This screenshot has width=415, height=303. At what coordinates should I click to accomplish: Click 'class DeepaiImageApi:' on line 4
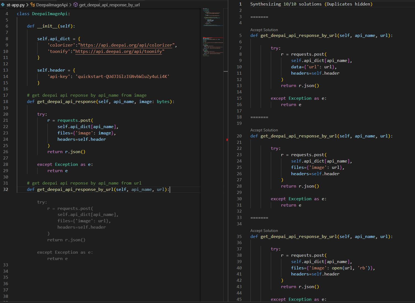point(43,13)
